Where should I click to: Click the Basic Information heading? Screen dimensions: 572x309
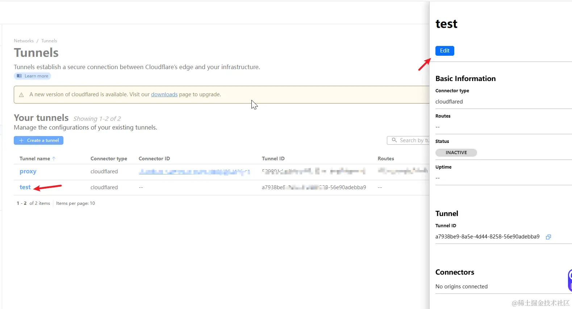[465, 79]
